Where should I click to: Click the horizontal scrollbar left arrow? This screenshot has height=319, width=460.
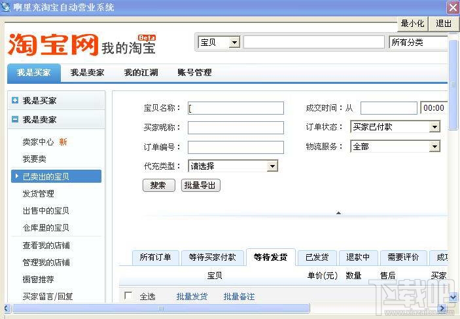[x=7, y=308]
